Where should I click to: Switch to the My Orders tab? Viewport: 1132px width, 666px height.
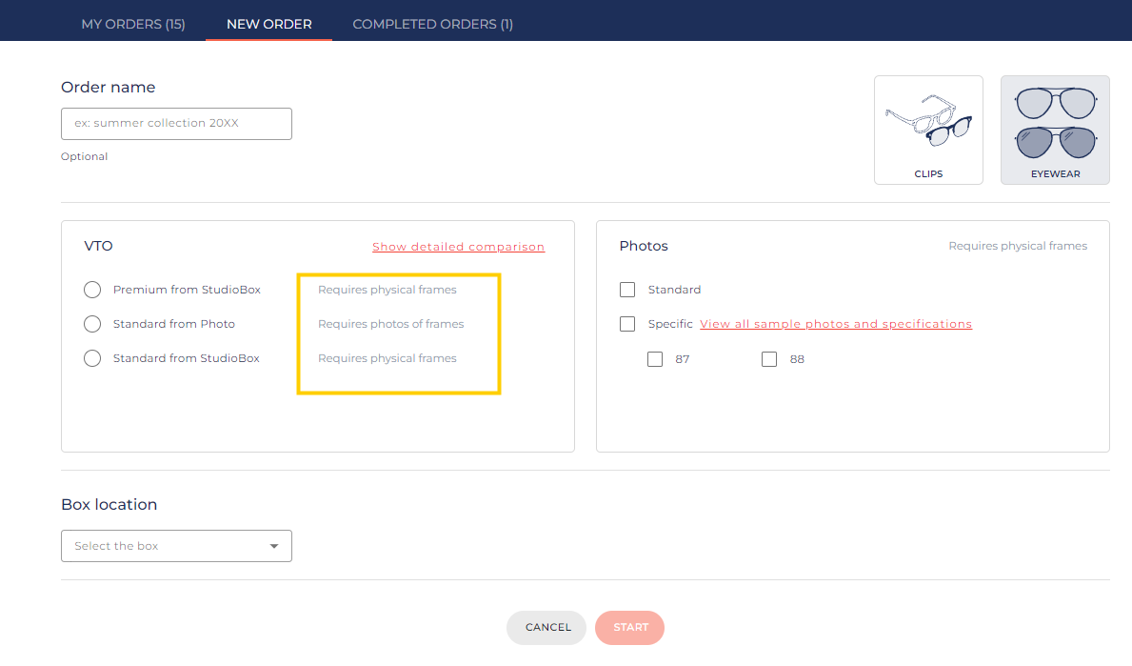coord(133,24)
